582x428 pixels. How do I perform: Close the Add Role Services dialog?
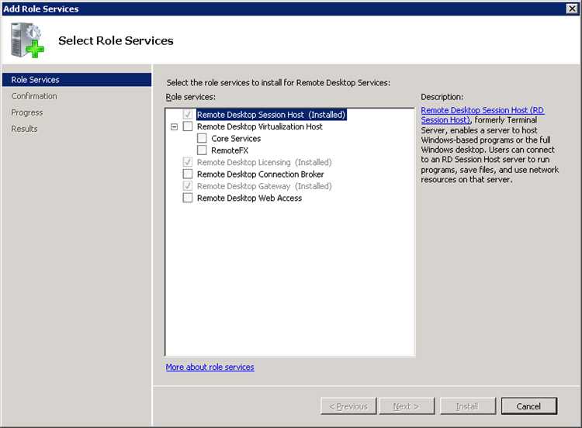point(572,9)
